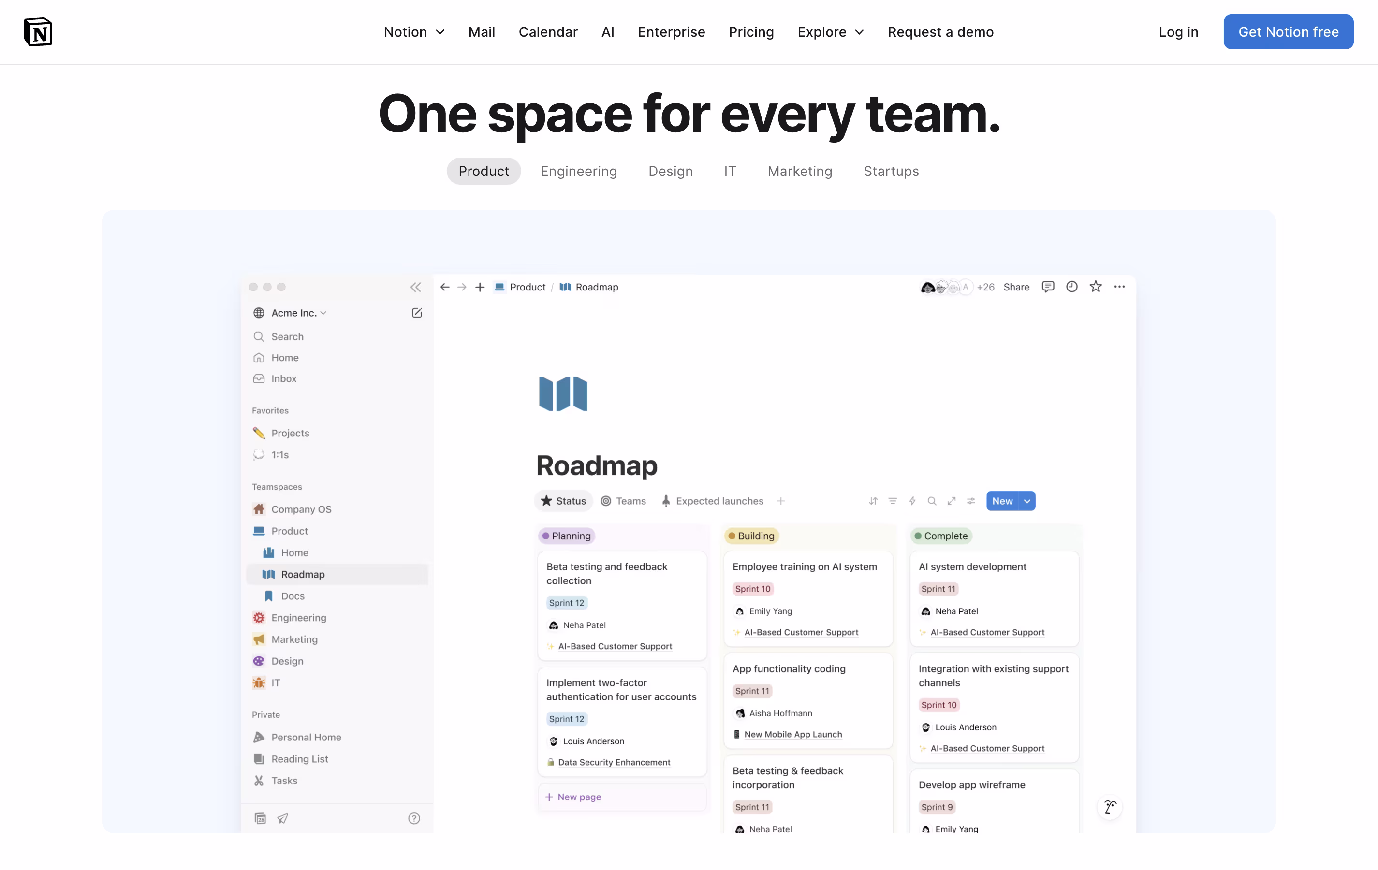
Task: Switch to the Teams view tab
Action: pyautogui.click(x=623, y=501)
